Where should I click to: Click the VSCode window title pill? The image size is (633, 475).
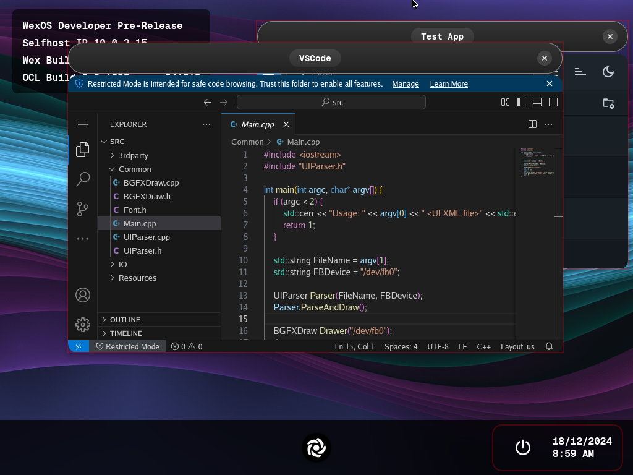315,58
